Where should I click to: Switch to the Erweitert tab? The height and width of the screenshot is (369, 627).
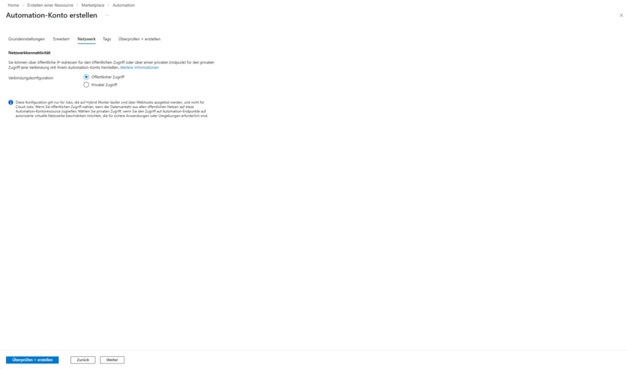61,39
